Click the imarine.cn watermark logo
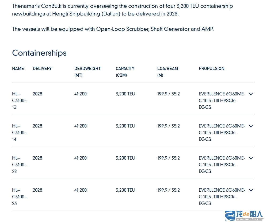The height and width of the screenshot is (224, 267). pyautogui.click(x=244, y=216)
